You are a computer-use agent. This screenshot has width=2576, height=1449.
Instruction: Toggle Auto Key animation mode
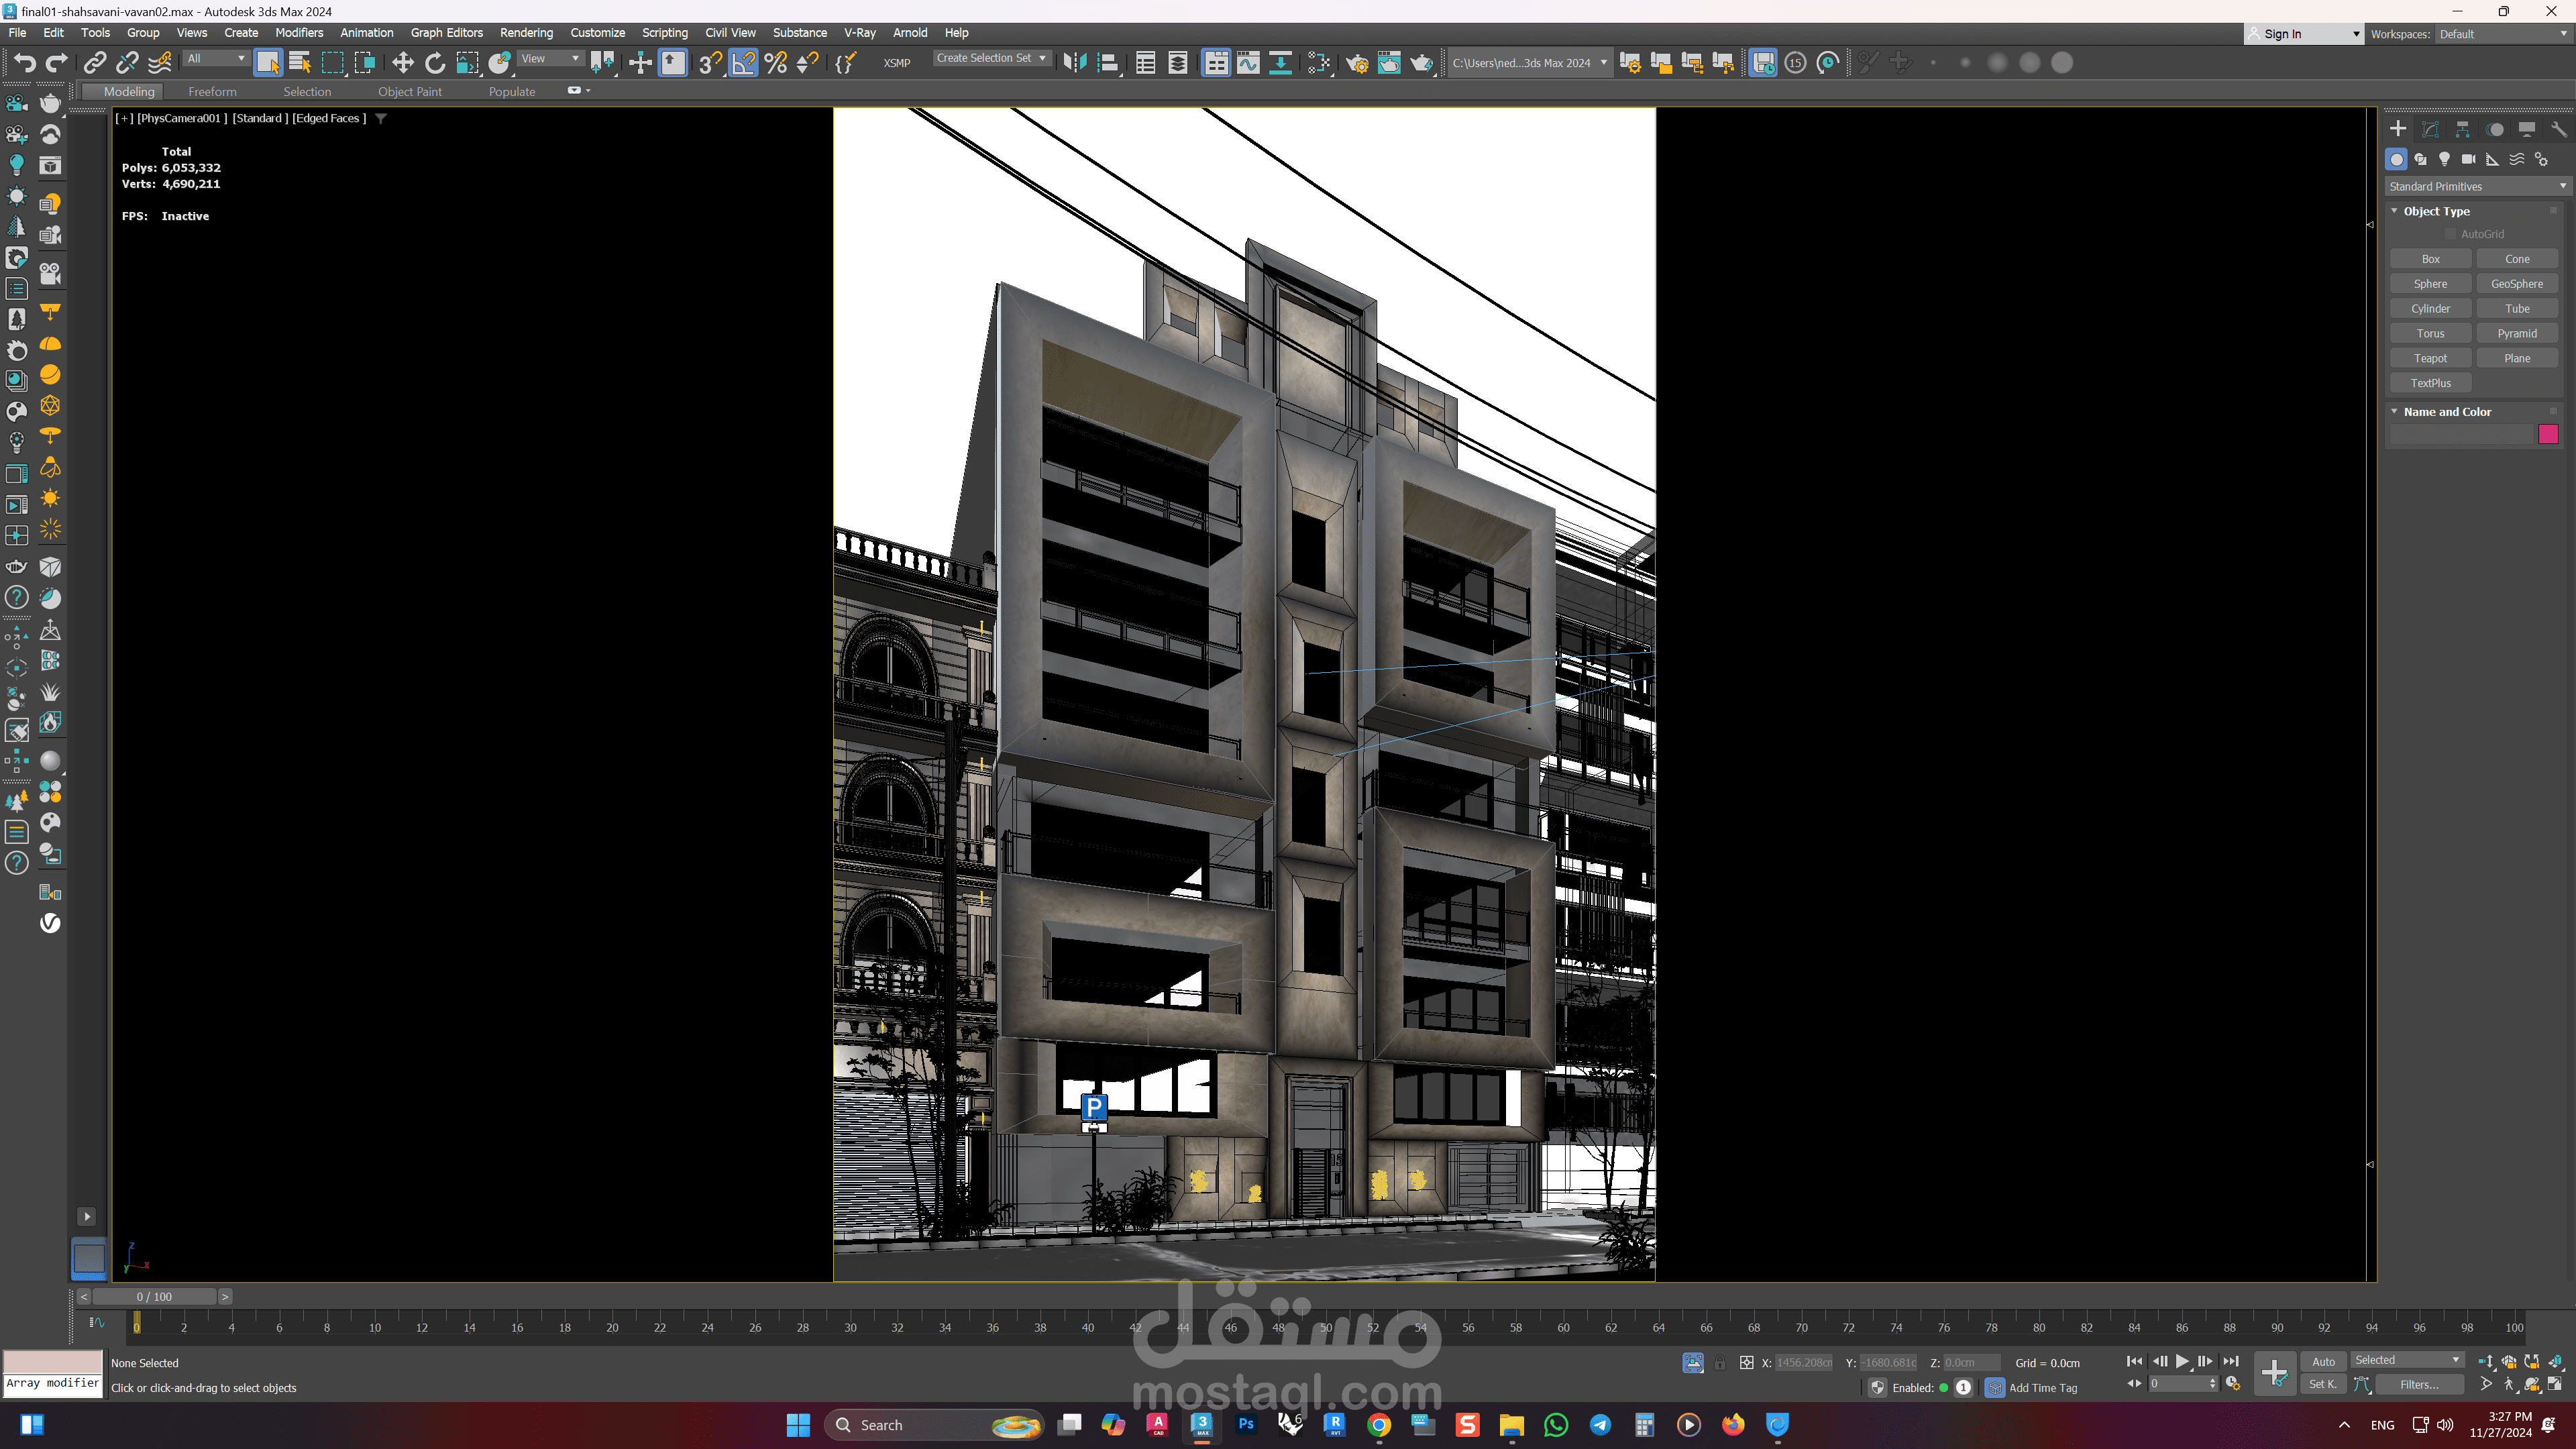tap(2323, 1361)
